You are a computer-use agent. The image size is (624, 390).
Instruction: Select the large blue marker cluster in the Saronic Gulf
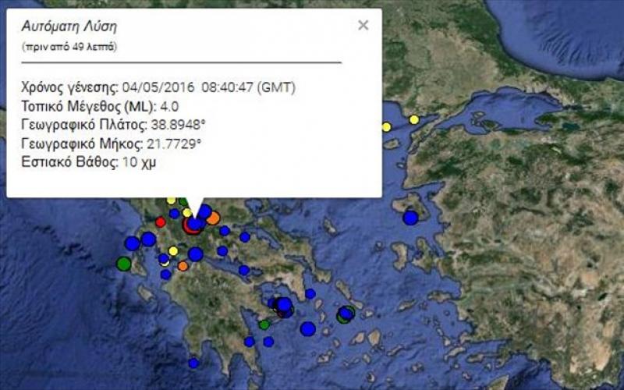point(283,307)
